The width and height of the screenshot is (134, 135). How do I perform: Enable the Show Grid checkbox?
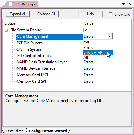111,14
